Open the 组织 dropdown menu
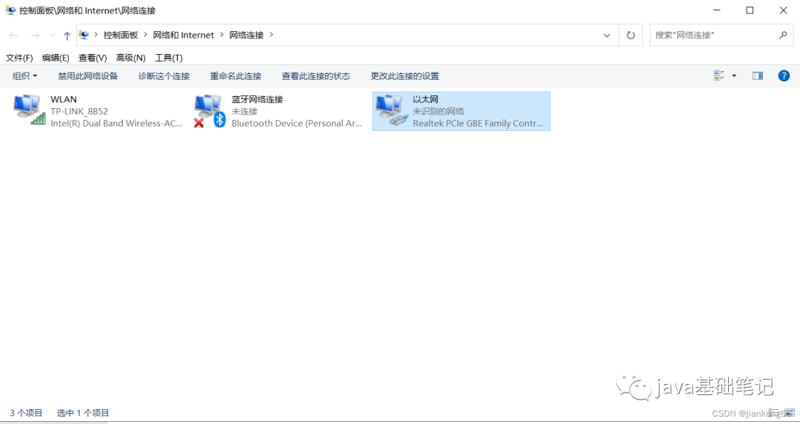Viewport: 800px width, 424px height. coord(25,76)
